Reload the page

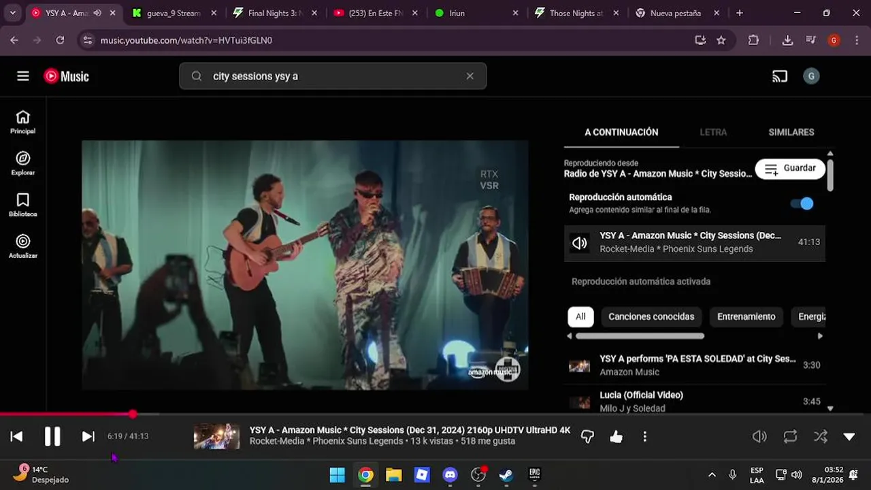(60, 40)
